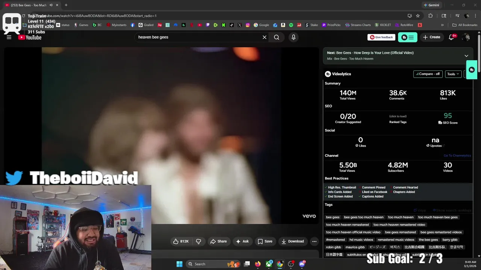Dislike the video

[199, 241]
